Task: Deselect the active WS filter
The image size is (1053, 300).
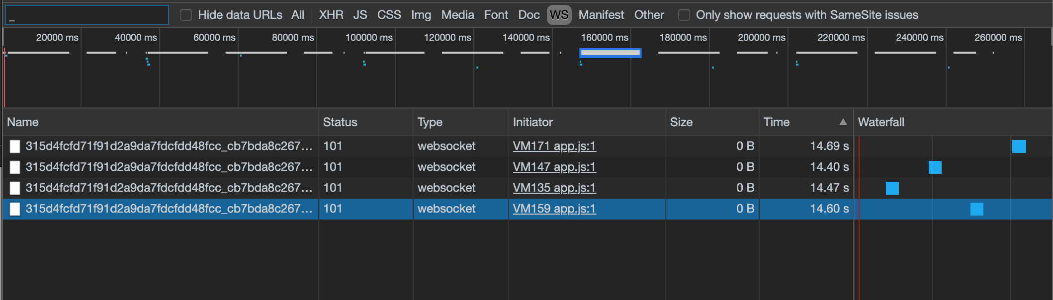Action: point(559,14)
